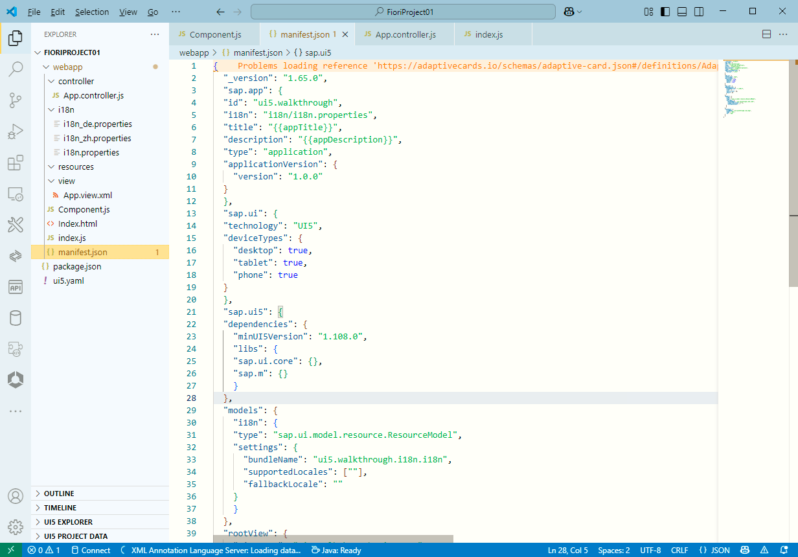Go forward with the navigation arrow
798x557 pixels.
238,12
